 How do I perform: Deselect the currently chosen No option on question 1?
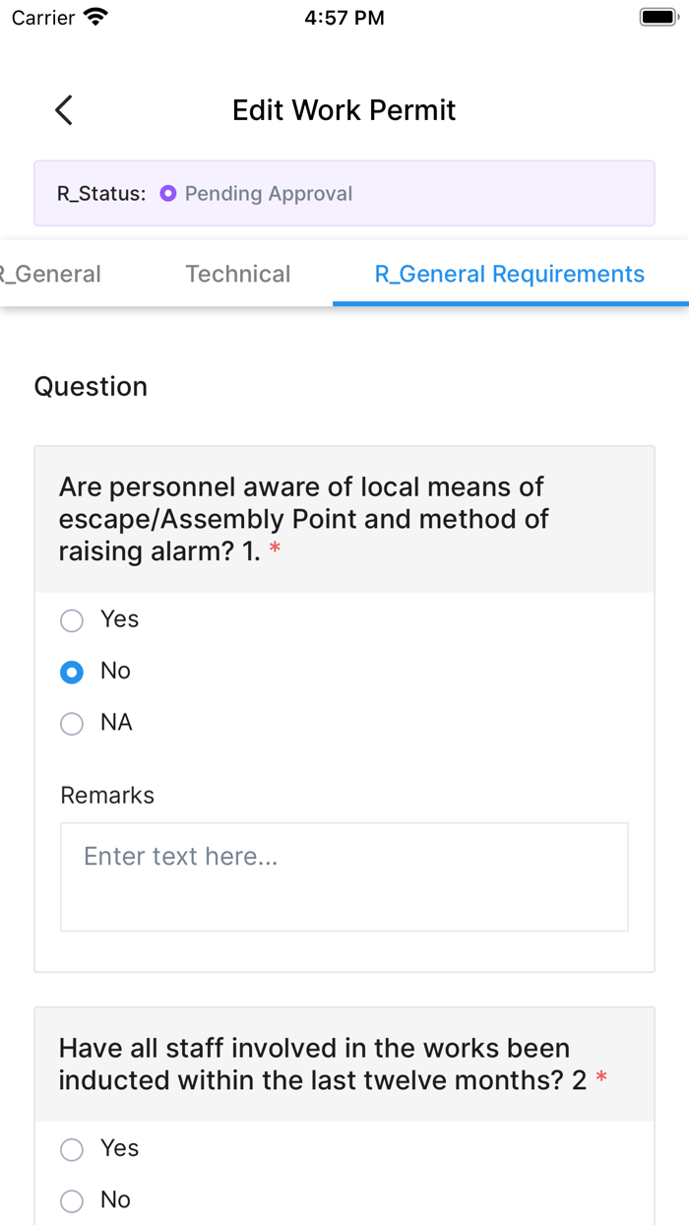coord(71,672)
